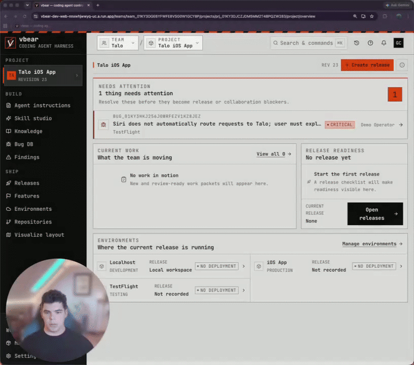This screenshot has height=365, width=414.
Task: Reload the page with browser refresh
Action: click(x=24, y=16)
